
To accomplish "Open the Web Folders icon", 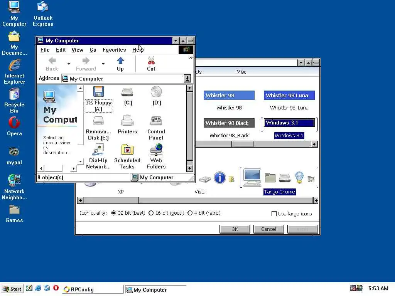I will pos(156,156).
